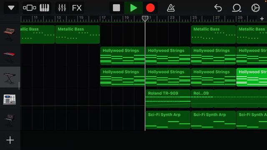Open the navigation dropdown triangle menu

click(x=11, y=8)
